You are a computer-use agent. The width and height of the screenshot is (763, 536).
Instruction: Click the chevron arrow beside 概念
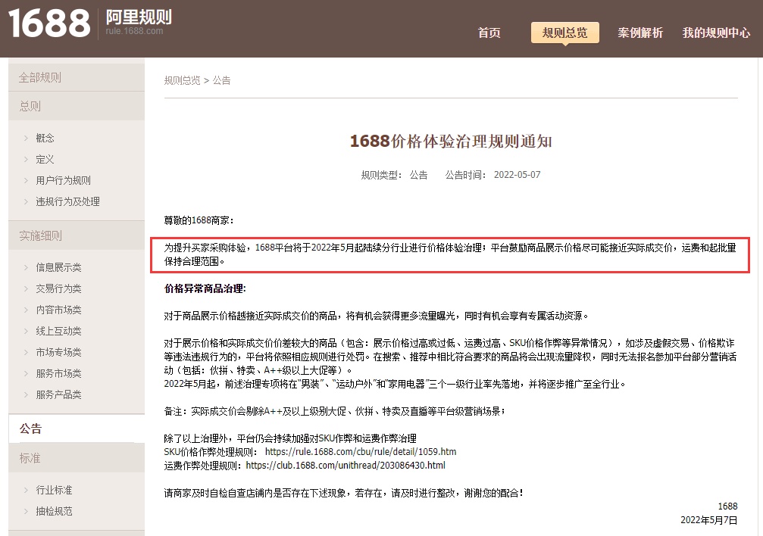tap(26, 138)
